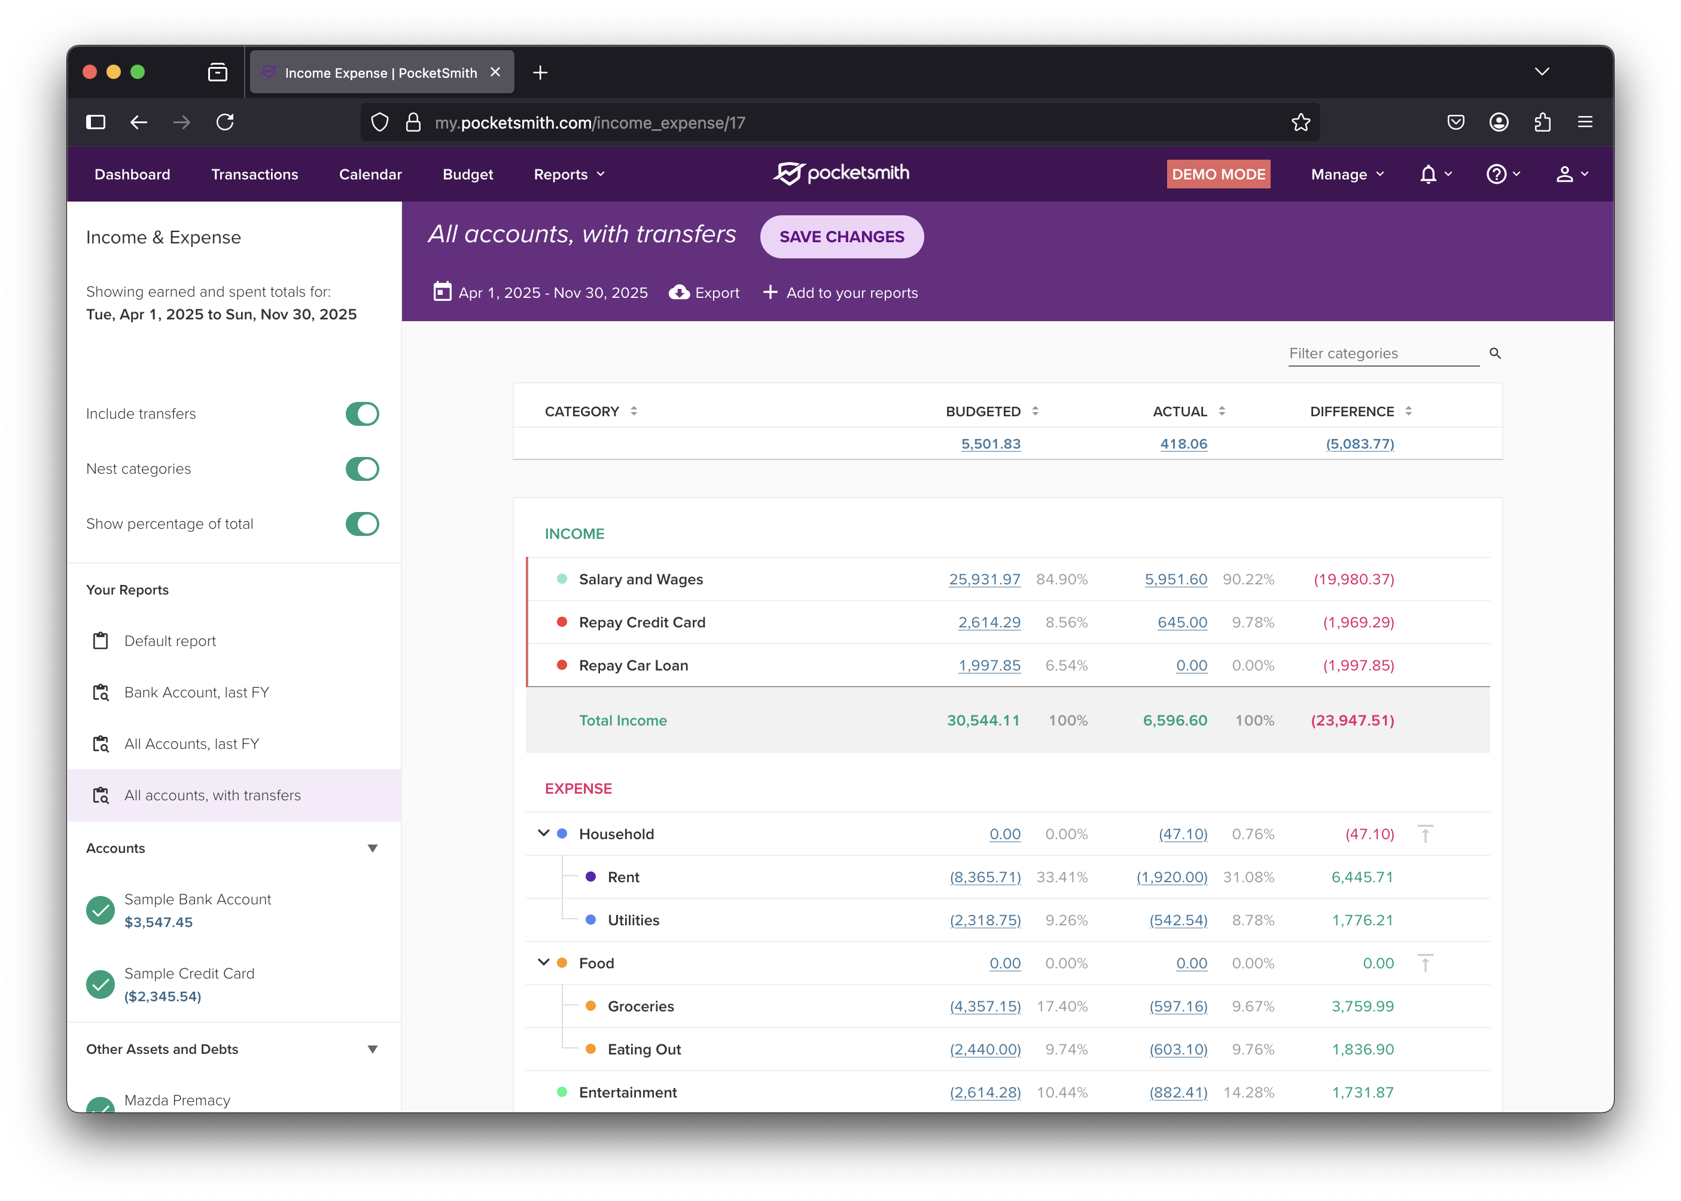Click the red dot beside Repay Credit Card
This screenshot has height=1201, width=1681.
point(562,622)
